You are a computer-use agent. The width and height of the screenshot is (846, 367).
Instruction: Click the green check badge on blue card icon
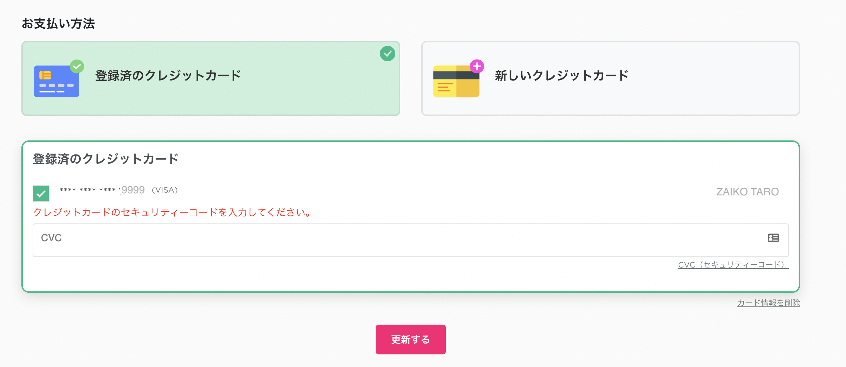click(77, 67)
